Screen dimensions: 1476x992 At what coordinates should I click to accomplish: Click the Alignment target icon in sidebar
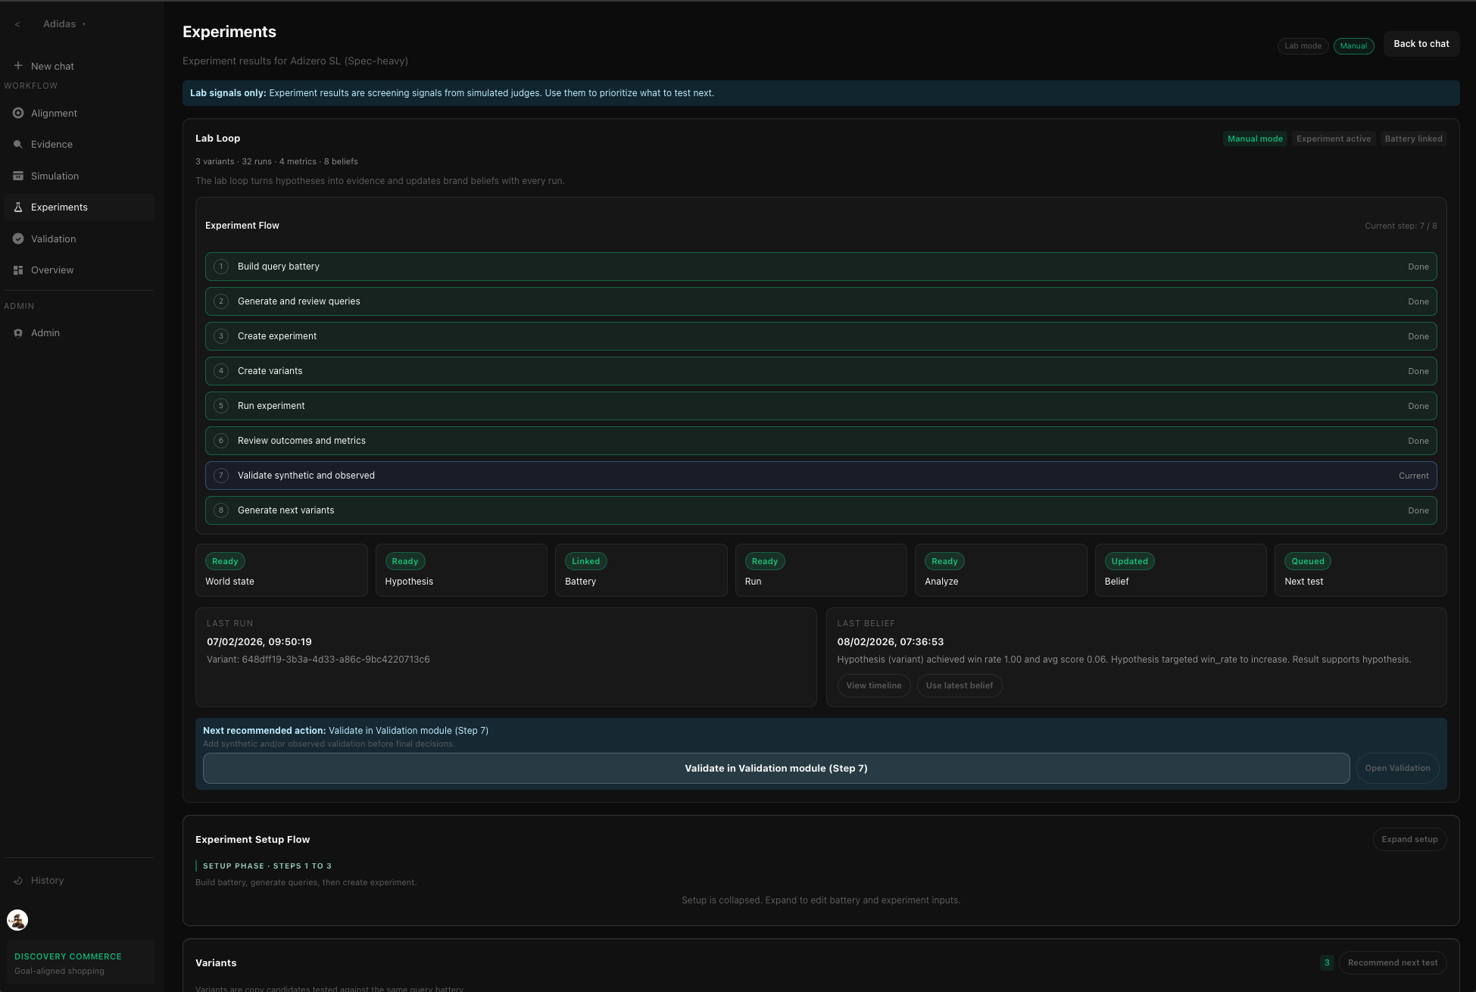point(18,113)
